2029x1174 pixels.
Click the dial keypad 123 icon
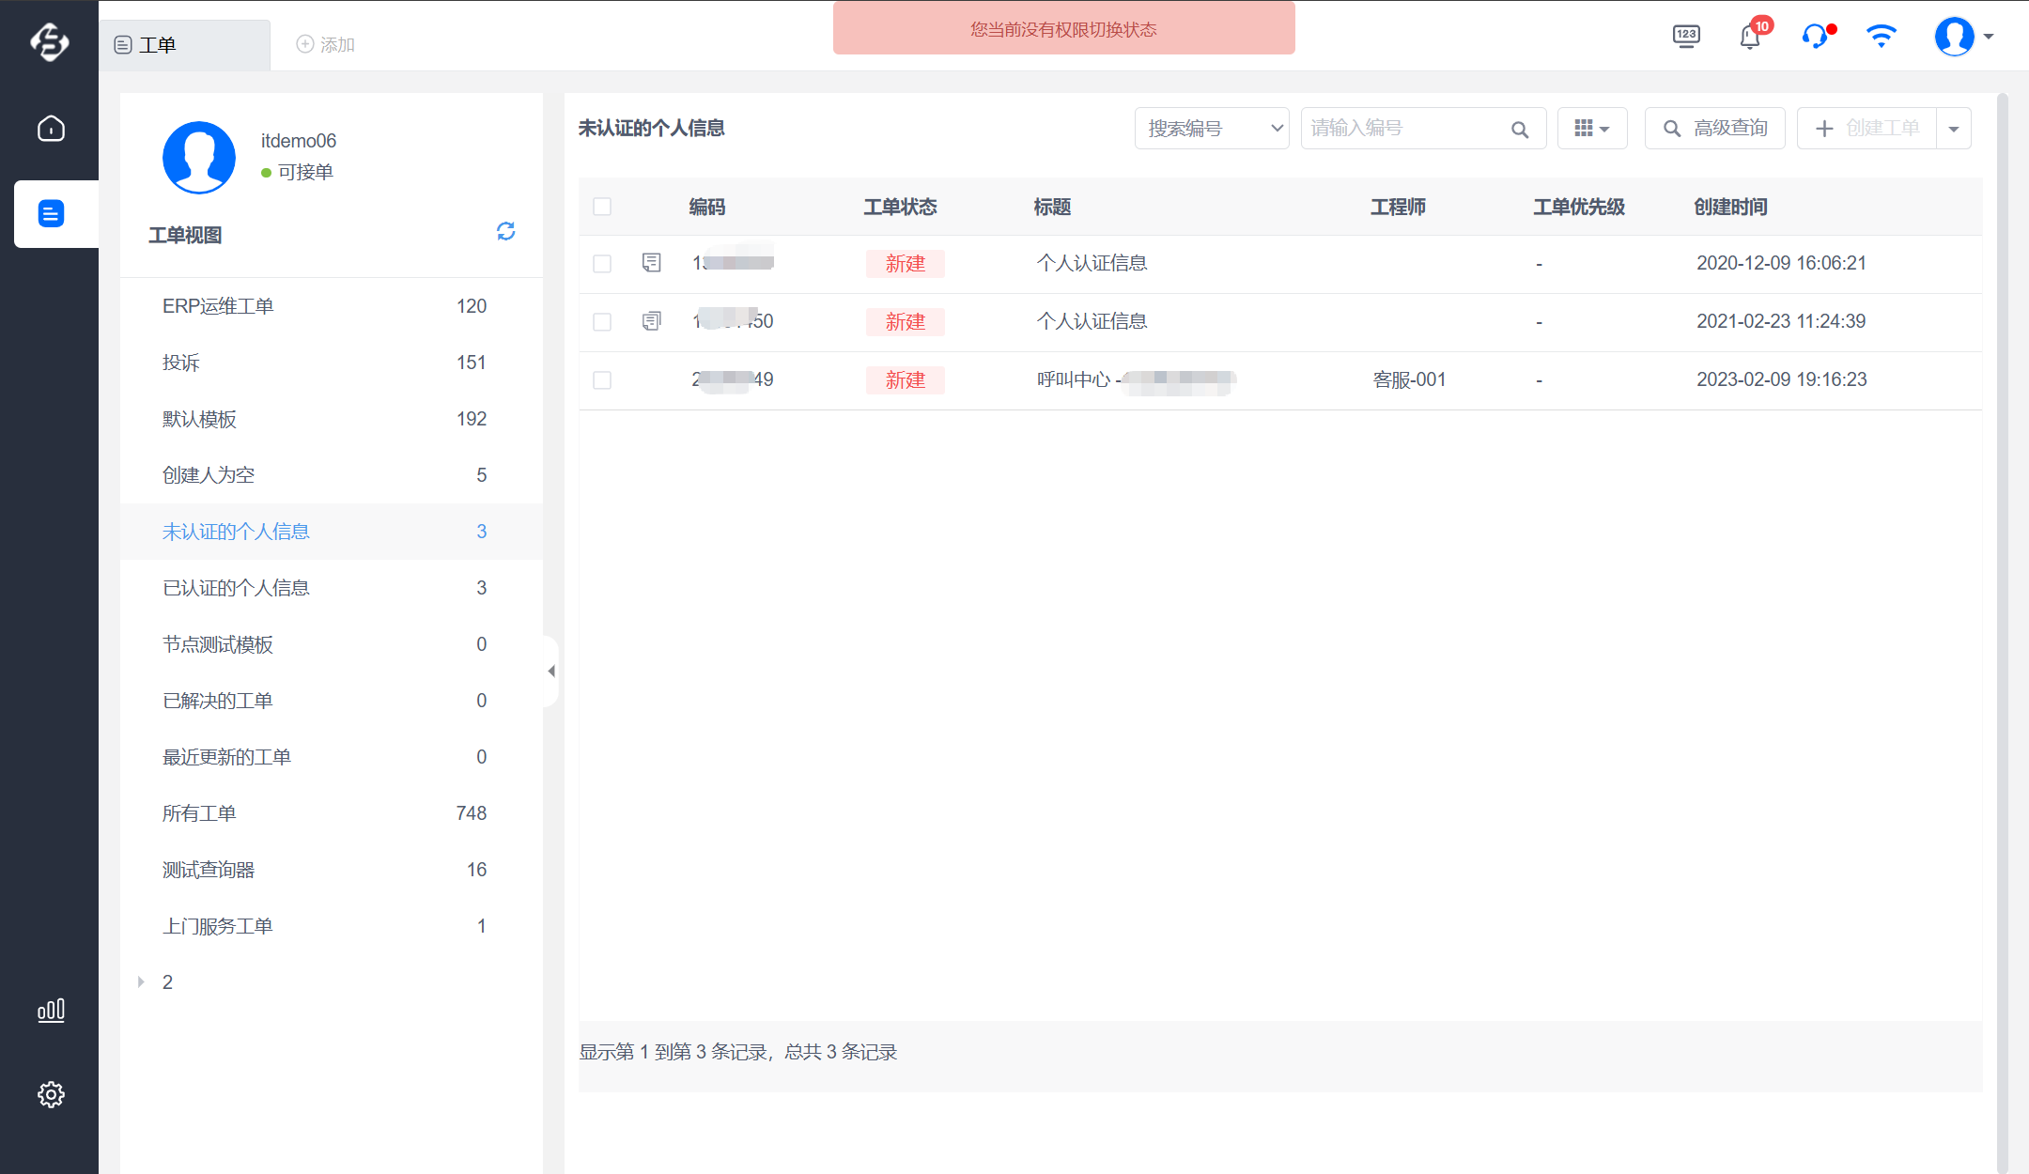1686,37
